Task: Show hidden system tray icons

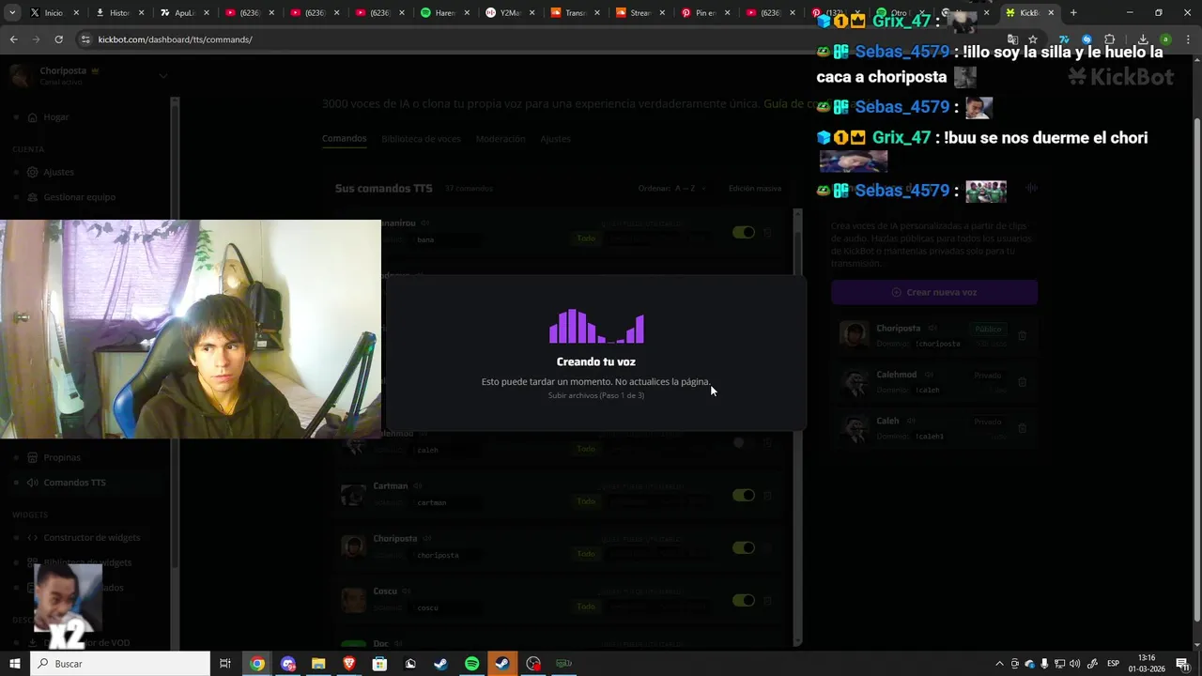Action: 999,664
